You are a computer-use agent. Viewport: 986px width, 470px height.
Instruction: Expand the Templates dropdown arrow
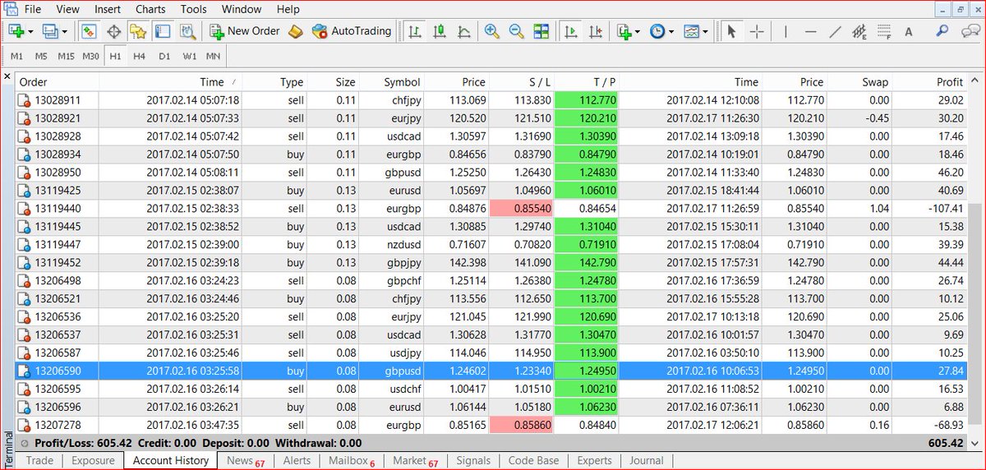(706, 32)
